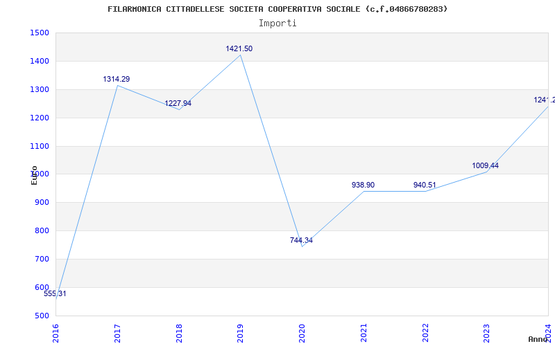
Task: Click the y-axis value 800
Action: 42,231
